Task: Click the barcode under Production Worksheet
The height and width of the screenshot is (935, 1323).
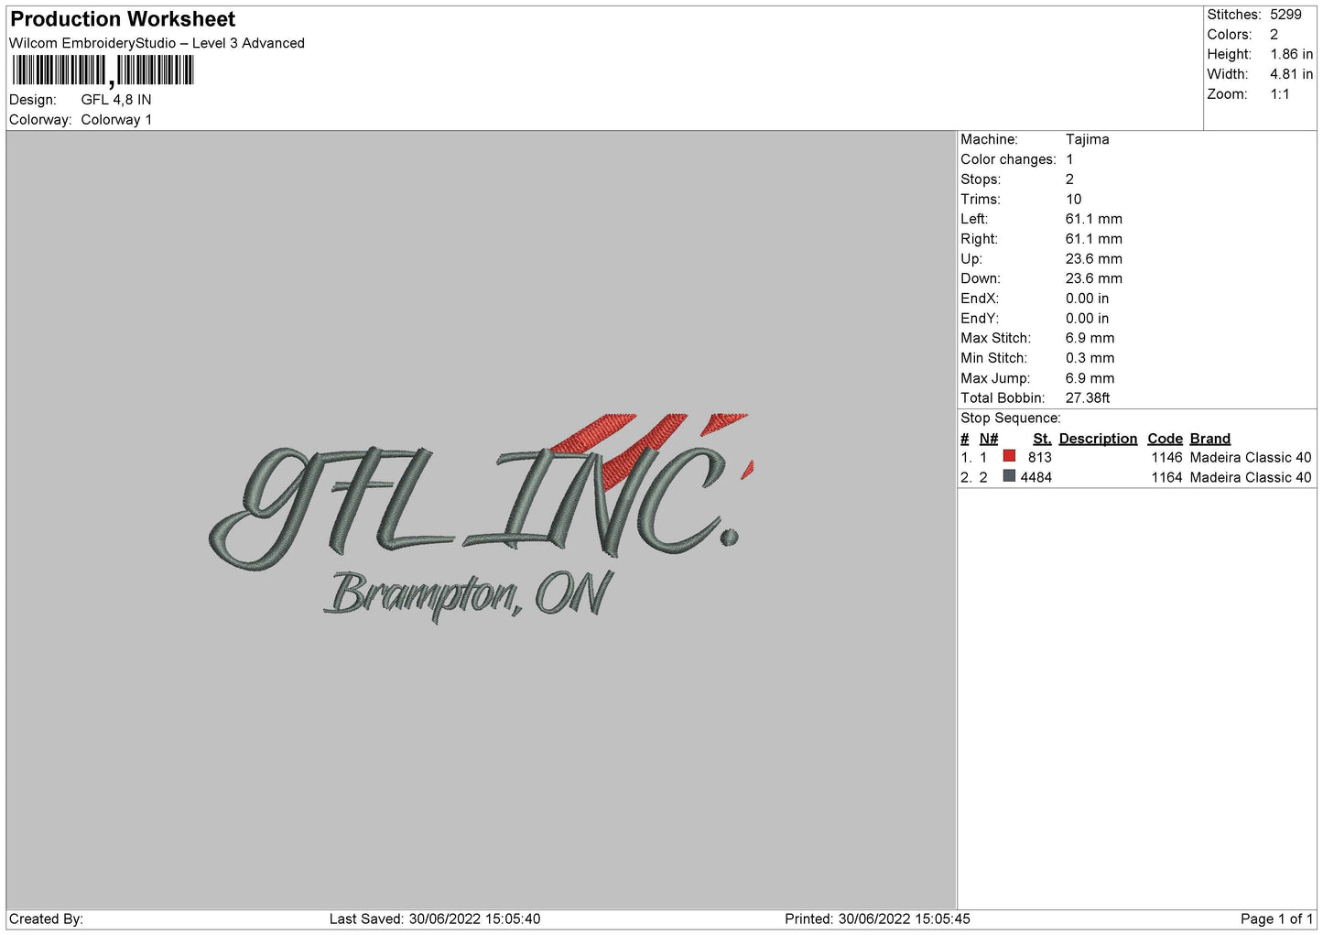Action: point(103,71)
